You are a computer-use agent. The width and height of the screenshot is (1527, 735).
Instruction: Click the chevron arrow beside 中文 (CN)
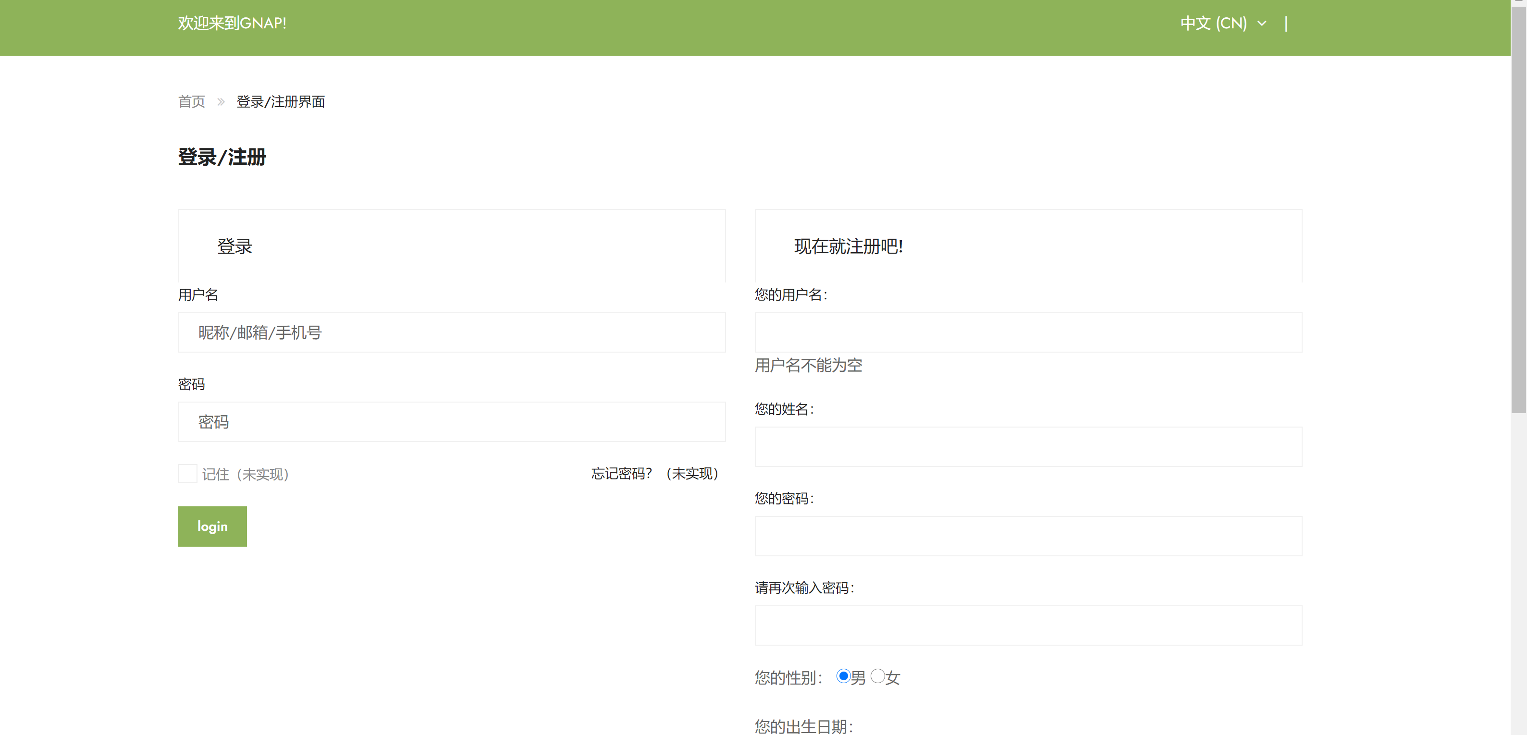(1261, 24)
